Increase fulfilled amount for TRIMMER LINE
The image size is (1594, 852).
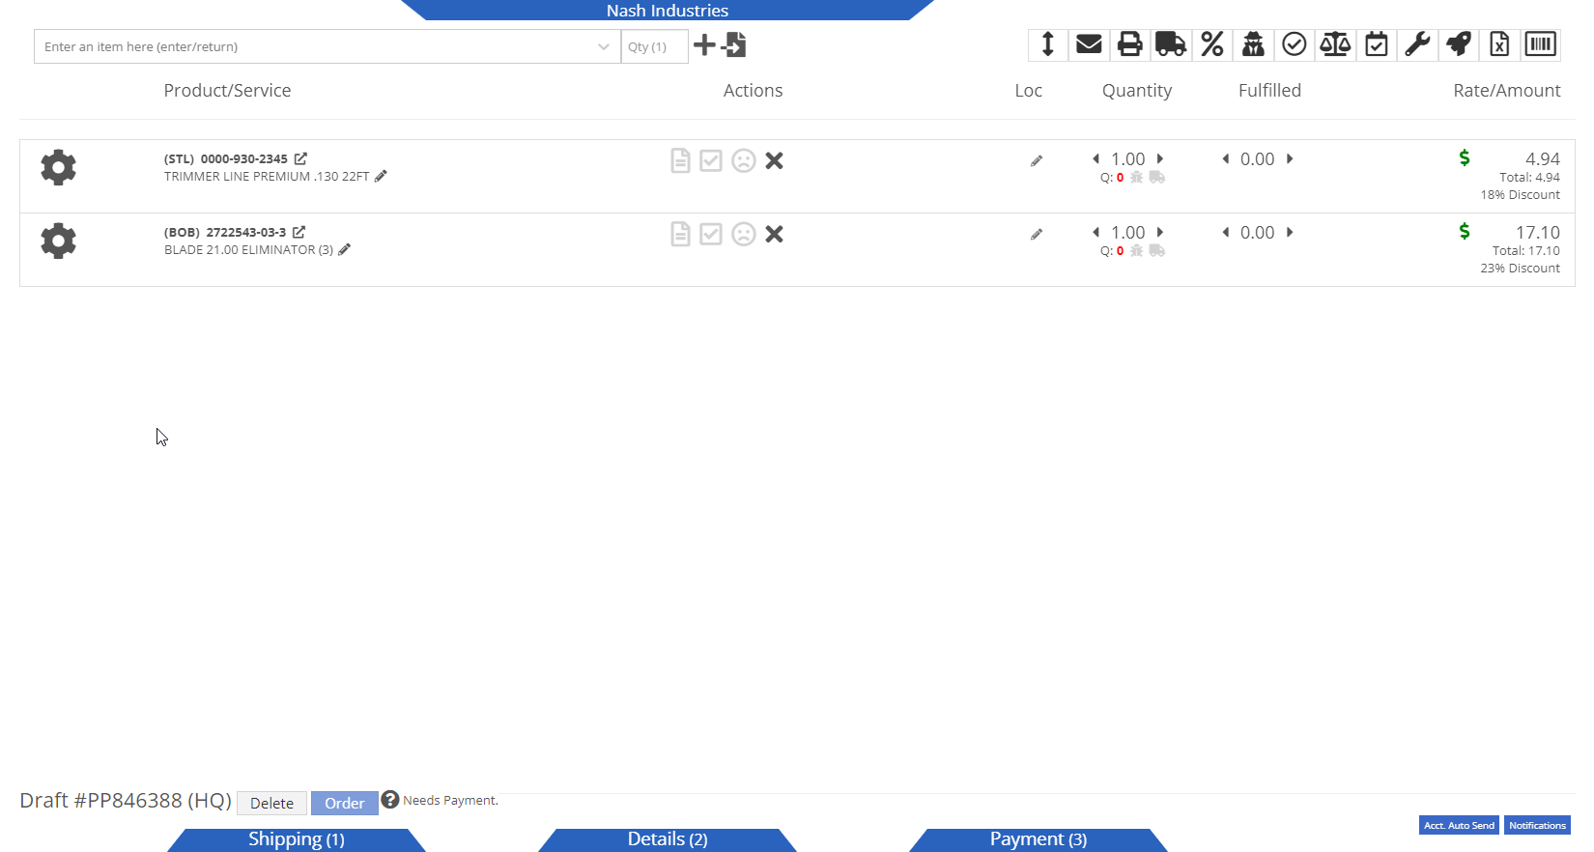(x=1290, y=158)
